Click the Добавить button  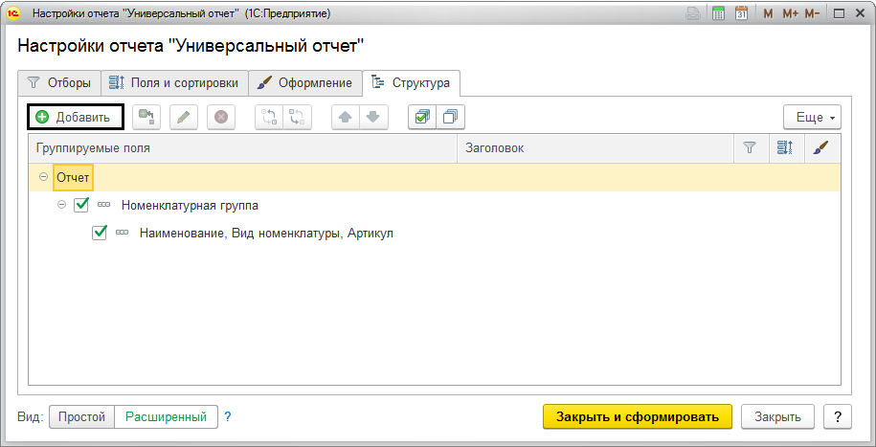tap(76, 117)
